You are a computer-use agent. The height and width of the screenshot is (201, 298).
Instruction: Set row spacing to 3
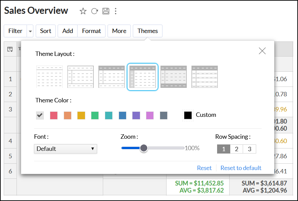[249, 149]
